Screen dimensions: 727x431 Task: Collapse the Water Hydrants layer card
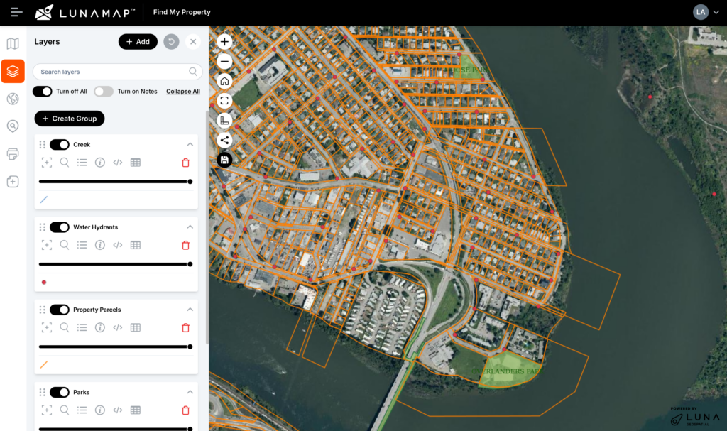click(190, 227)
